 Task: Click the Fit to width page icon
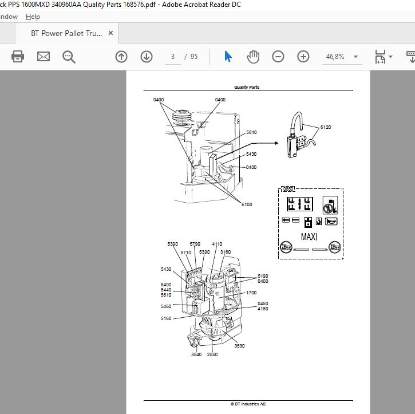[x=380, y=56]
